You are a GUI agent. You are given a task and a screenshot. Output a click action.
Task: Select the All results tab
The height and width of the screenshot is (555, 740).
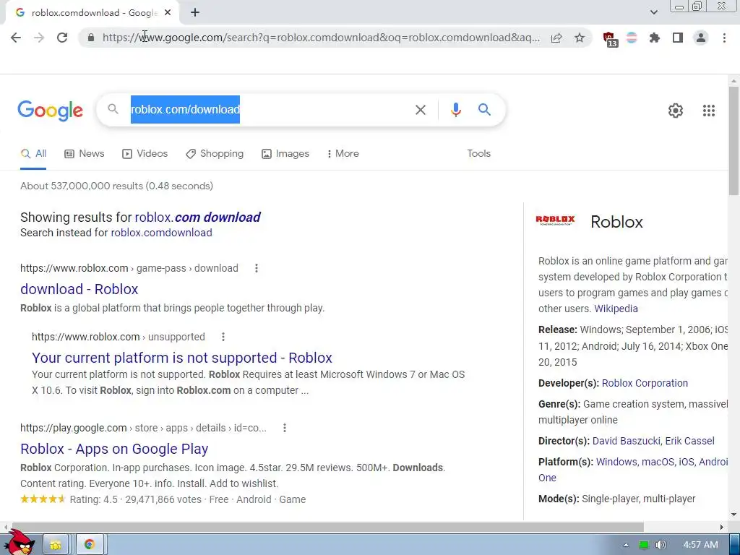pos(33,154)
